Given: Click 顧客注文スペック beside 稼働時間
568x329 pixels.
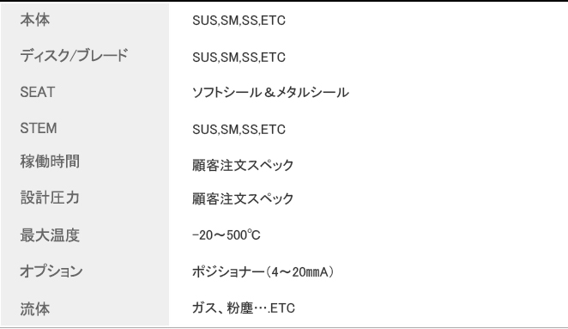Looking at the screenshot, I should coord(243,166).
